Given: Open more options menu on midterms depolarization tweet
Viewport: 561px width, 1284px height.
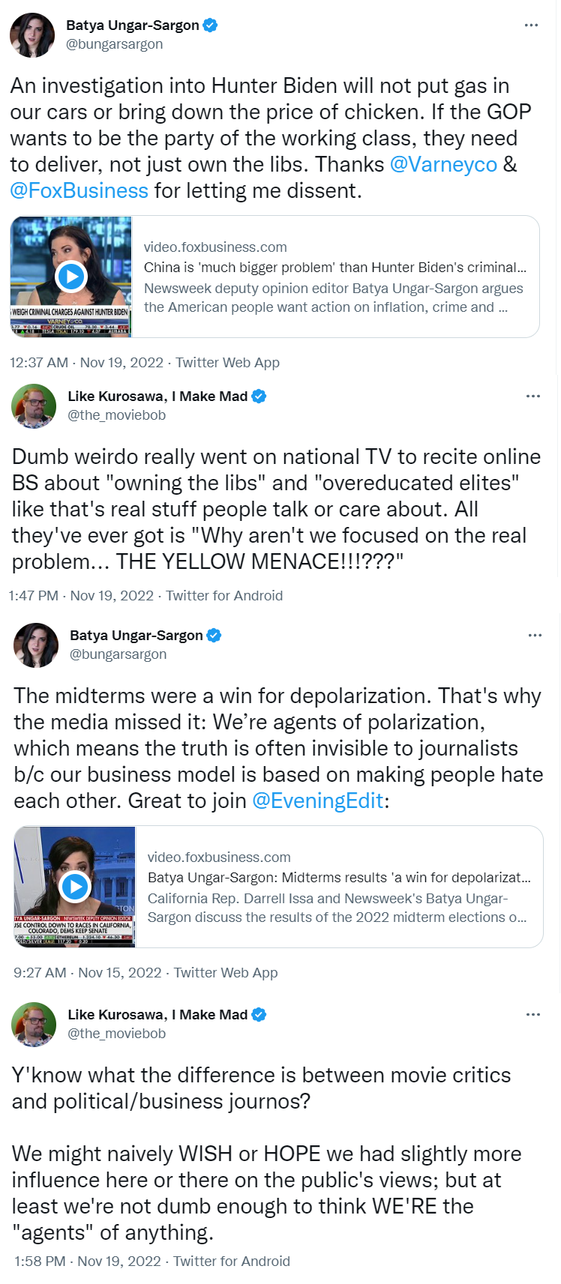Looking at the screenshot, I should [x=535, y=635].
